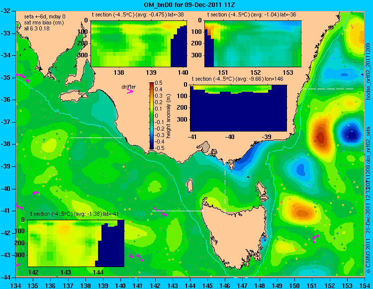The height and width of the screenshot is (289, 373).
Task: Click the section title with avg: -1.04
Action: click(x=252, y=14)
